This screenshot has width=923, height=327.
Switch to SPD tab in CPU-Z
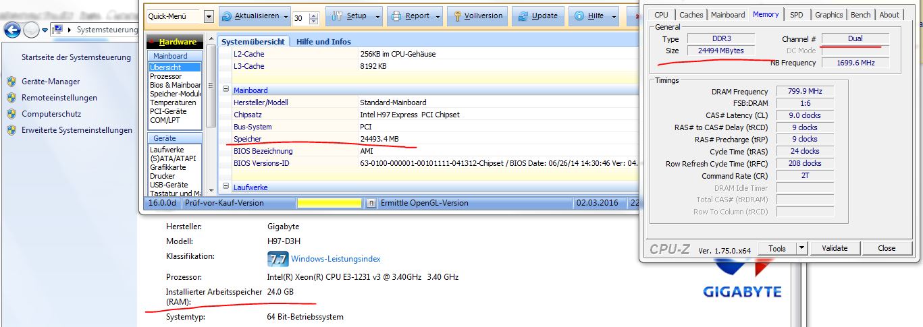797,15
